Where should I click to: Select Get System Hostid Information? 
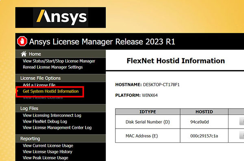pyautogui.click(x=50, y=91)
